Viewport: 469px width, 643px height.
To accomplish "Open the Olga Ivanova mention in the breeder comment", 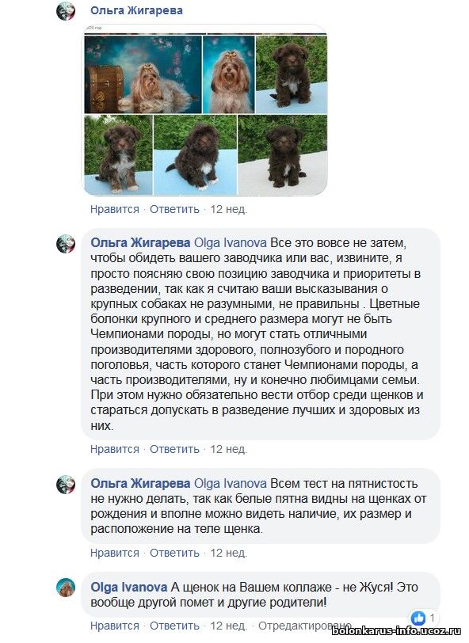I will [x=231, y=243].
